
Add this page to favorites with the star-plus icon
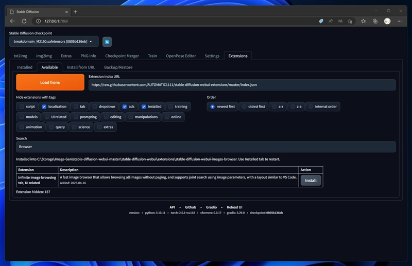pos(350,21)
